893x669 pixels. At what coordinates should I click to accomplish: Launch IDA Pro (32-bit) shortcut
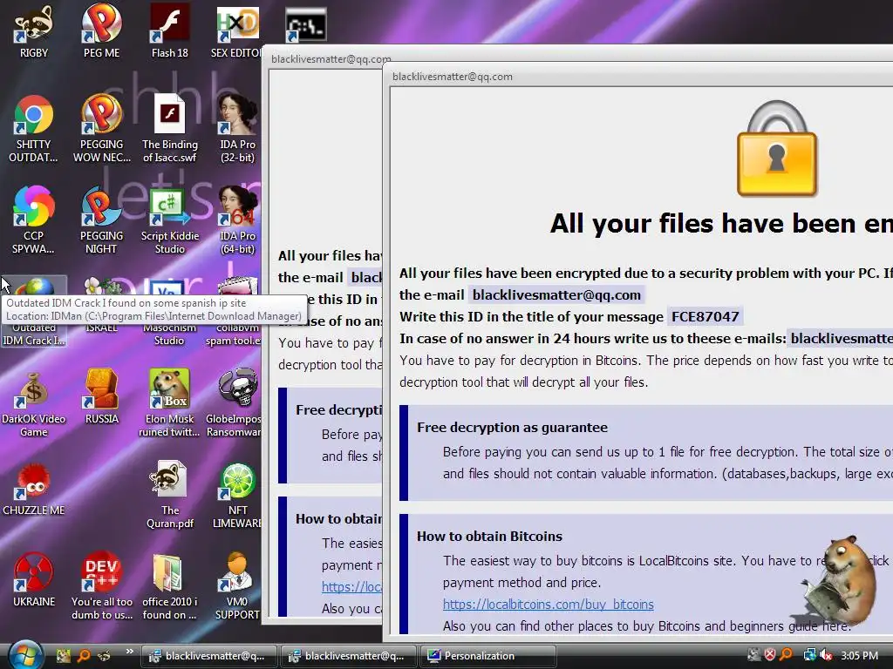(x=237, y=130)
